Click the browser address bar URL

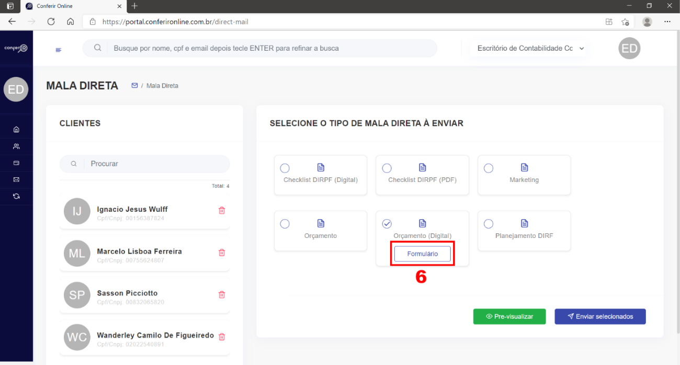coord(175,22)
